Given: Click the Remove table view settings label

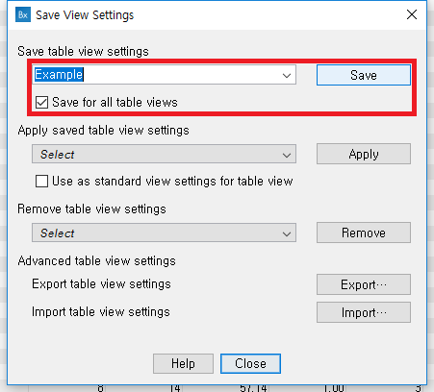Looking at the screenshot, I should 91,208.
